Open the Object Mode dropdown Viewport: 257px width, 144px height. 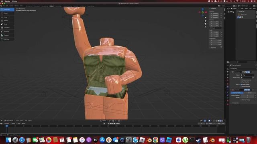(x=10, y=121)
